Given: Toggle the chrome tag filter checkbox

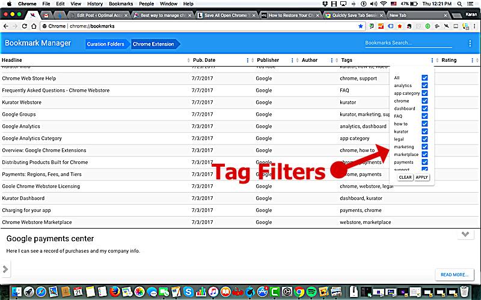Looking at the screenshot, I should click(424, 101).
